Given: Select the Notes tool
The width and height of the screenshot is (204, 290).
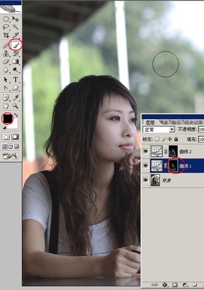Looking at the screenshot, I should tap(6, 98).
